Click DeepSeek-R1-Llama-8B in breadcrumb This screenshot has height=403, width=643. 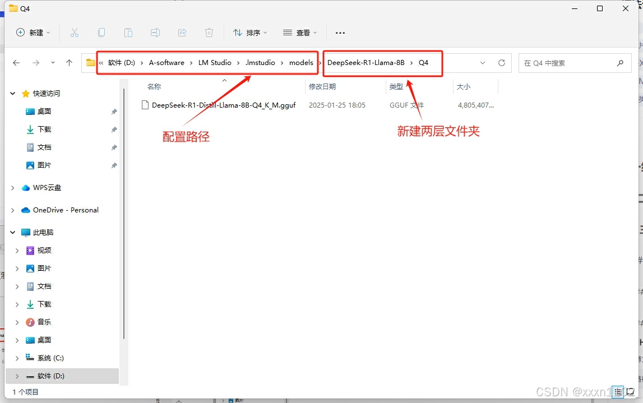366,63
